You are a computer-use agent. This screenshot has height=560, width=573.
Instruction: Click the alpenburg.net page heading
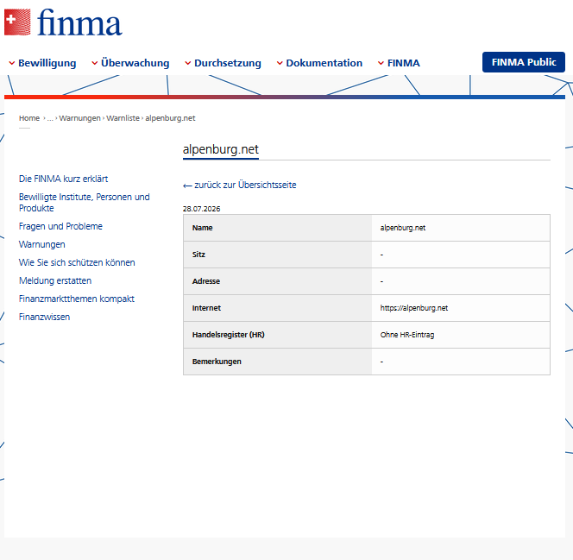221,149
